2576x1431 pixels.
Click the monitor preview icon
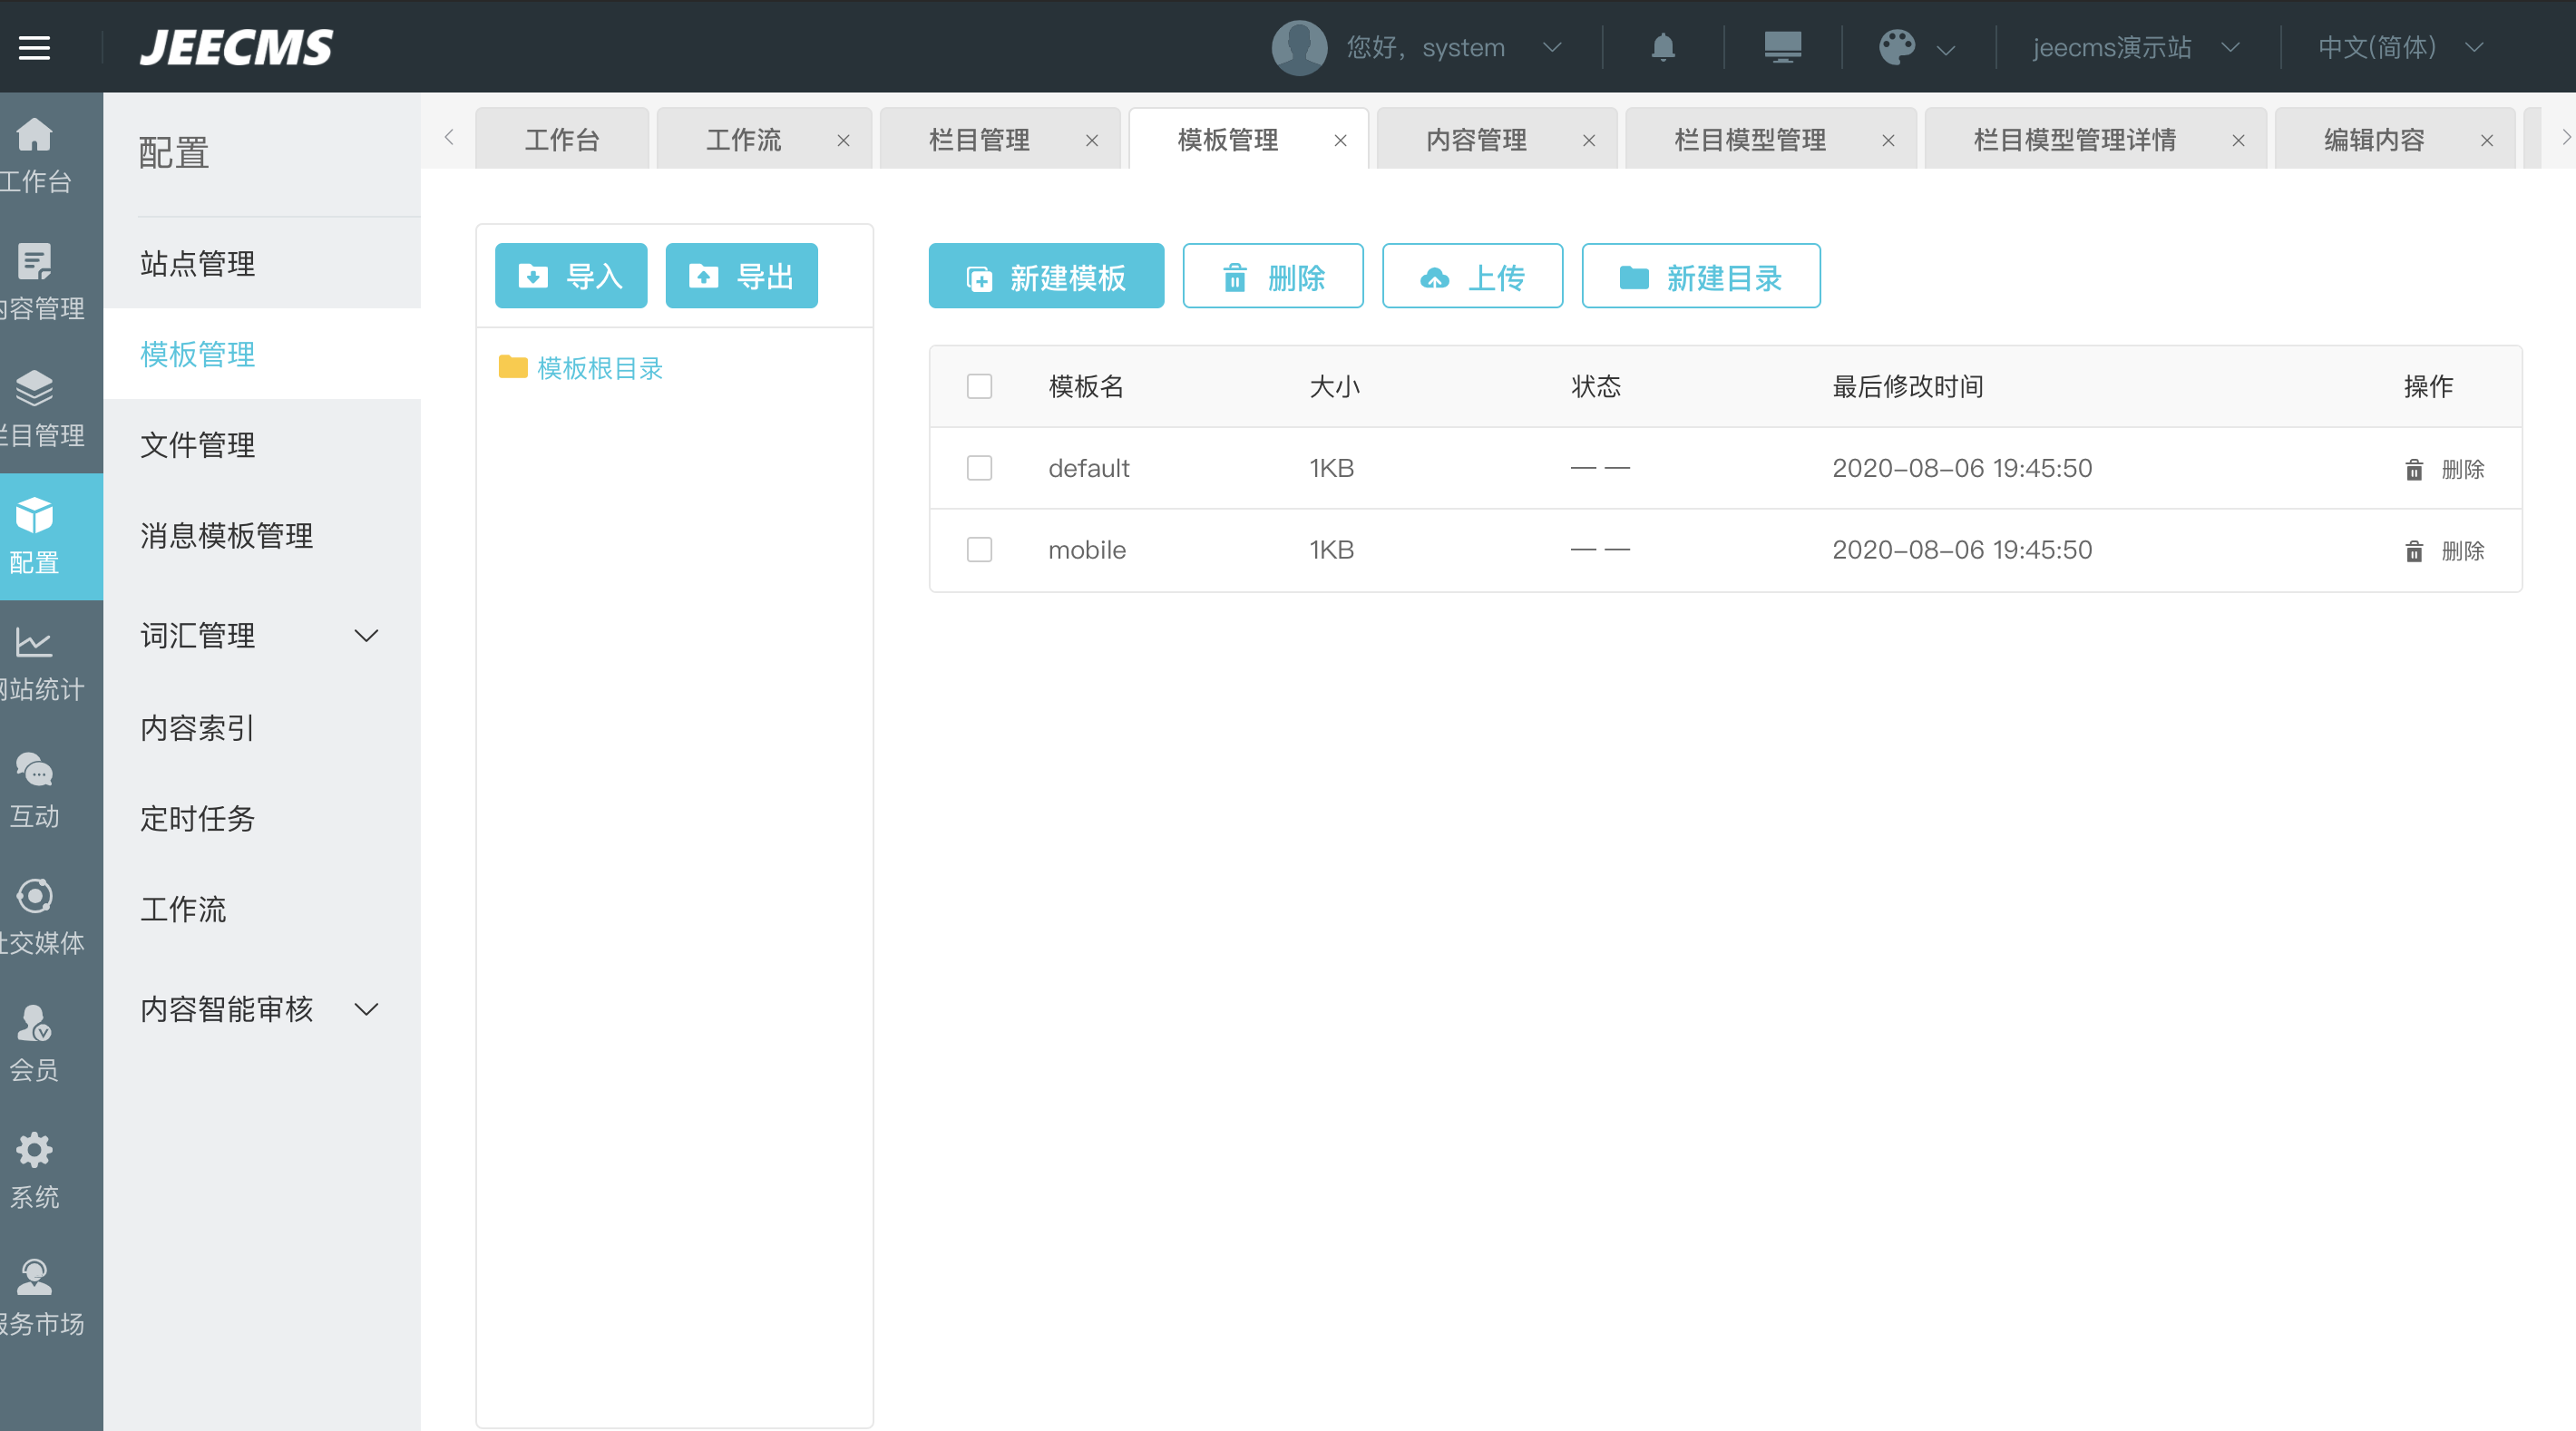pyautogui.click(x=1782, y=47)
